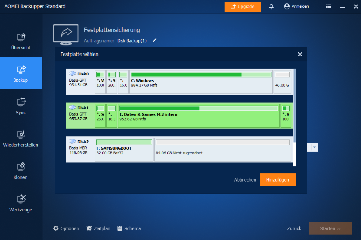Viewport: 361px width, 240px height.
Task: Open the Optionen settings link
Action: tap(69, 228)
